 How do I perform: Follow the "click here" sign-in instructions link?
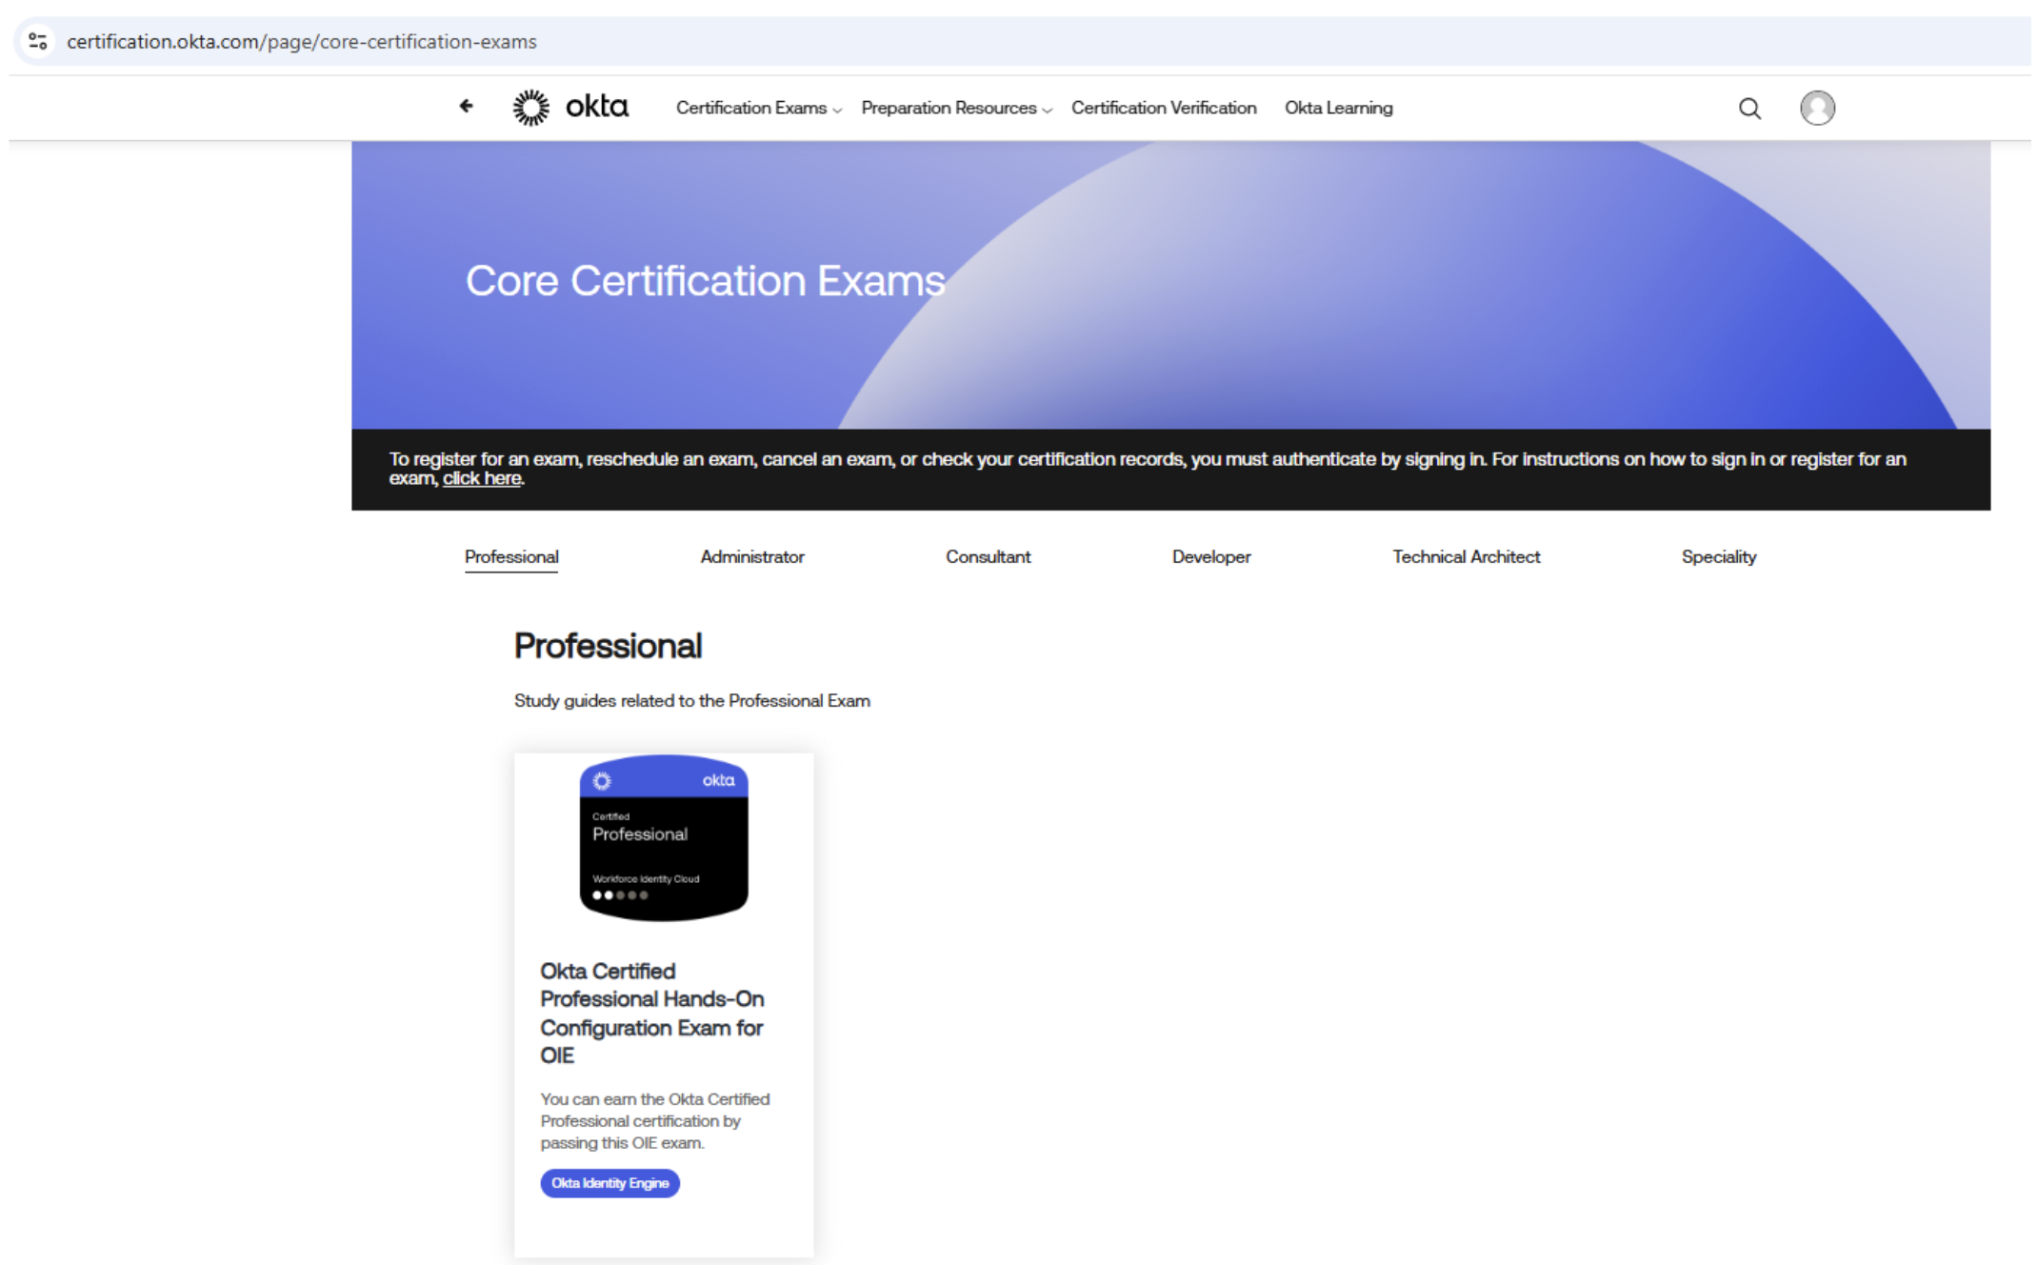click(481, 478)
